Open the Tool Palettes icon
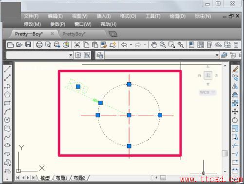The width and height of the screenshot is (244, 184). tap(209, 45)
